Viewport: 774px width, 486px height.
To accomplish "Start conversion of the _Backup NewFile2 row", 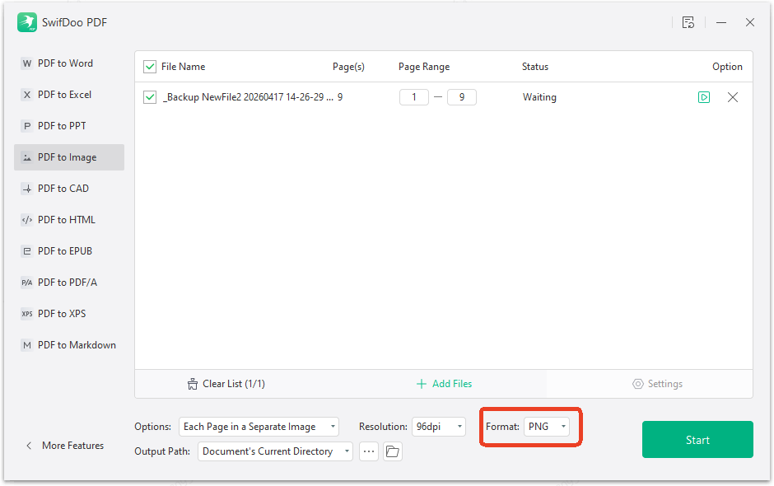I will (704, 97).
